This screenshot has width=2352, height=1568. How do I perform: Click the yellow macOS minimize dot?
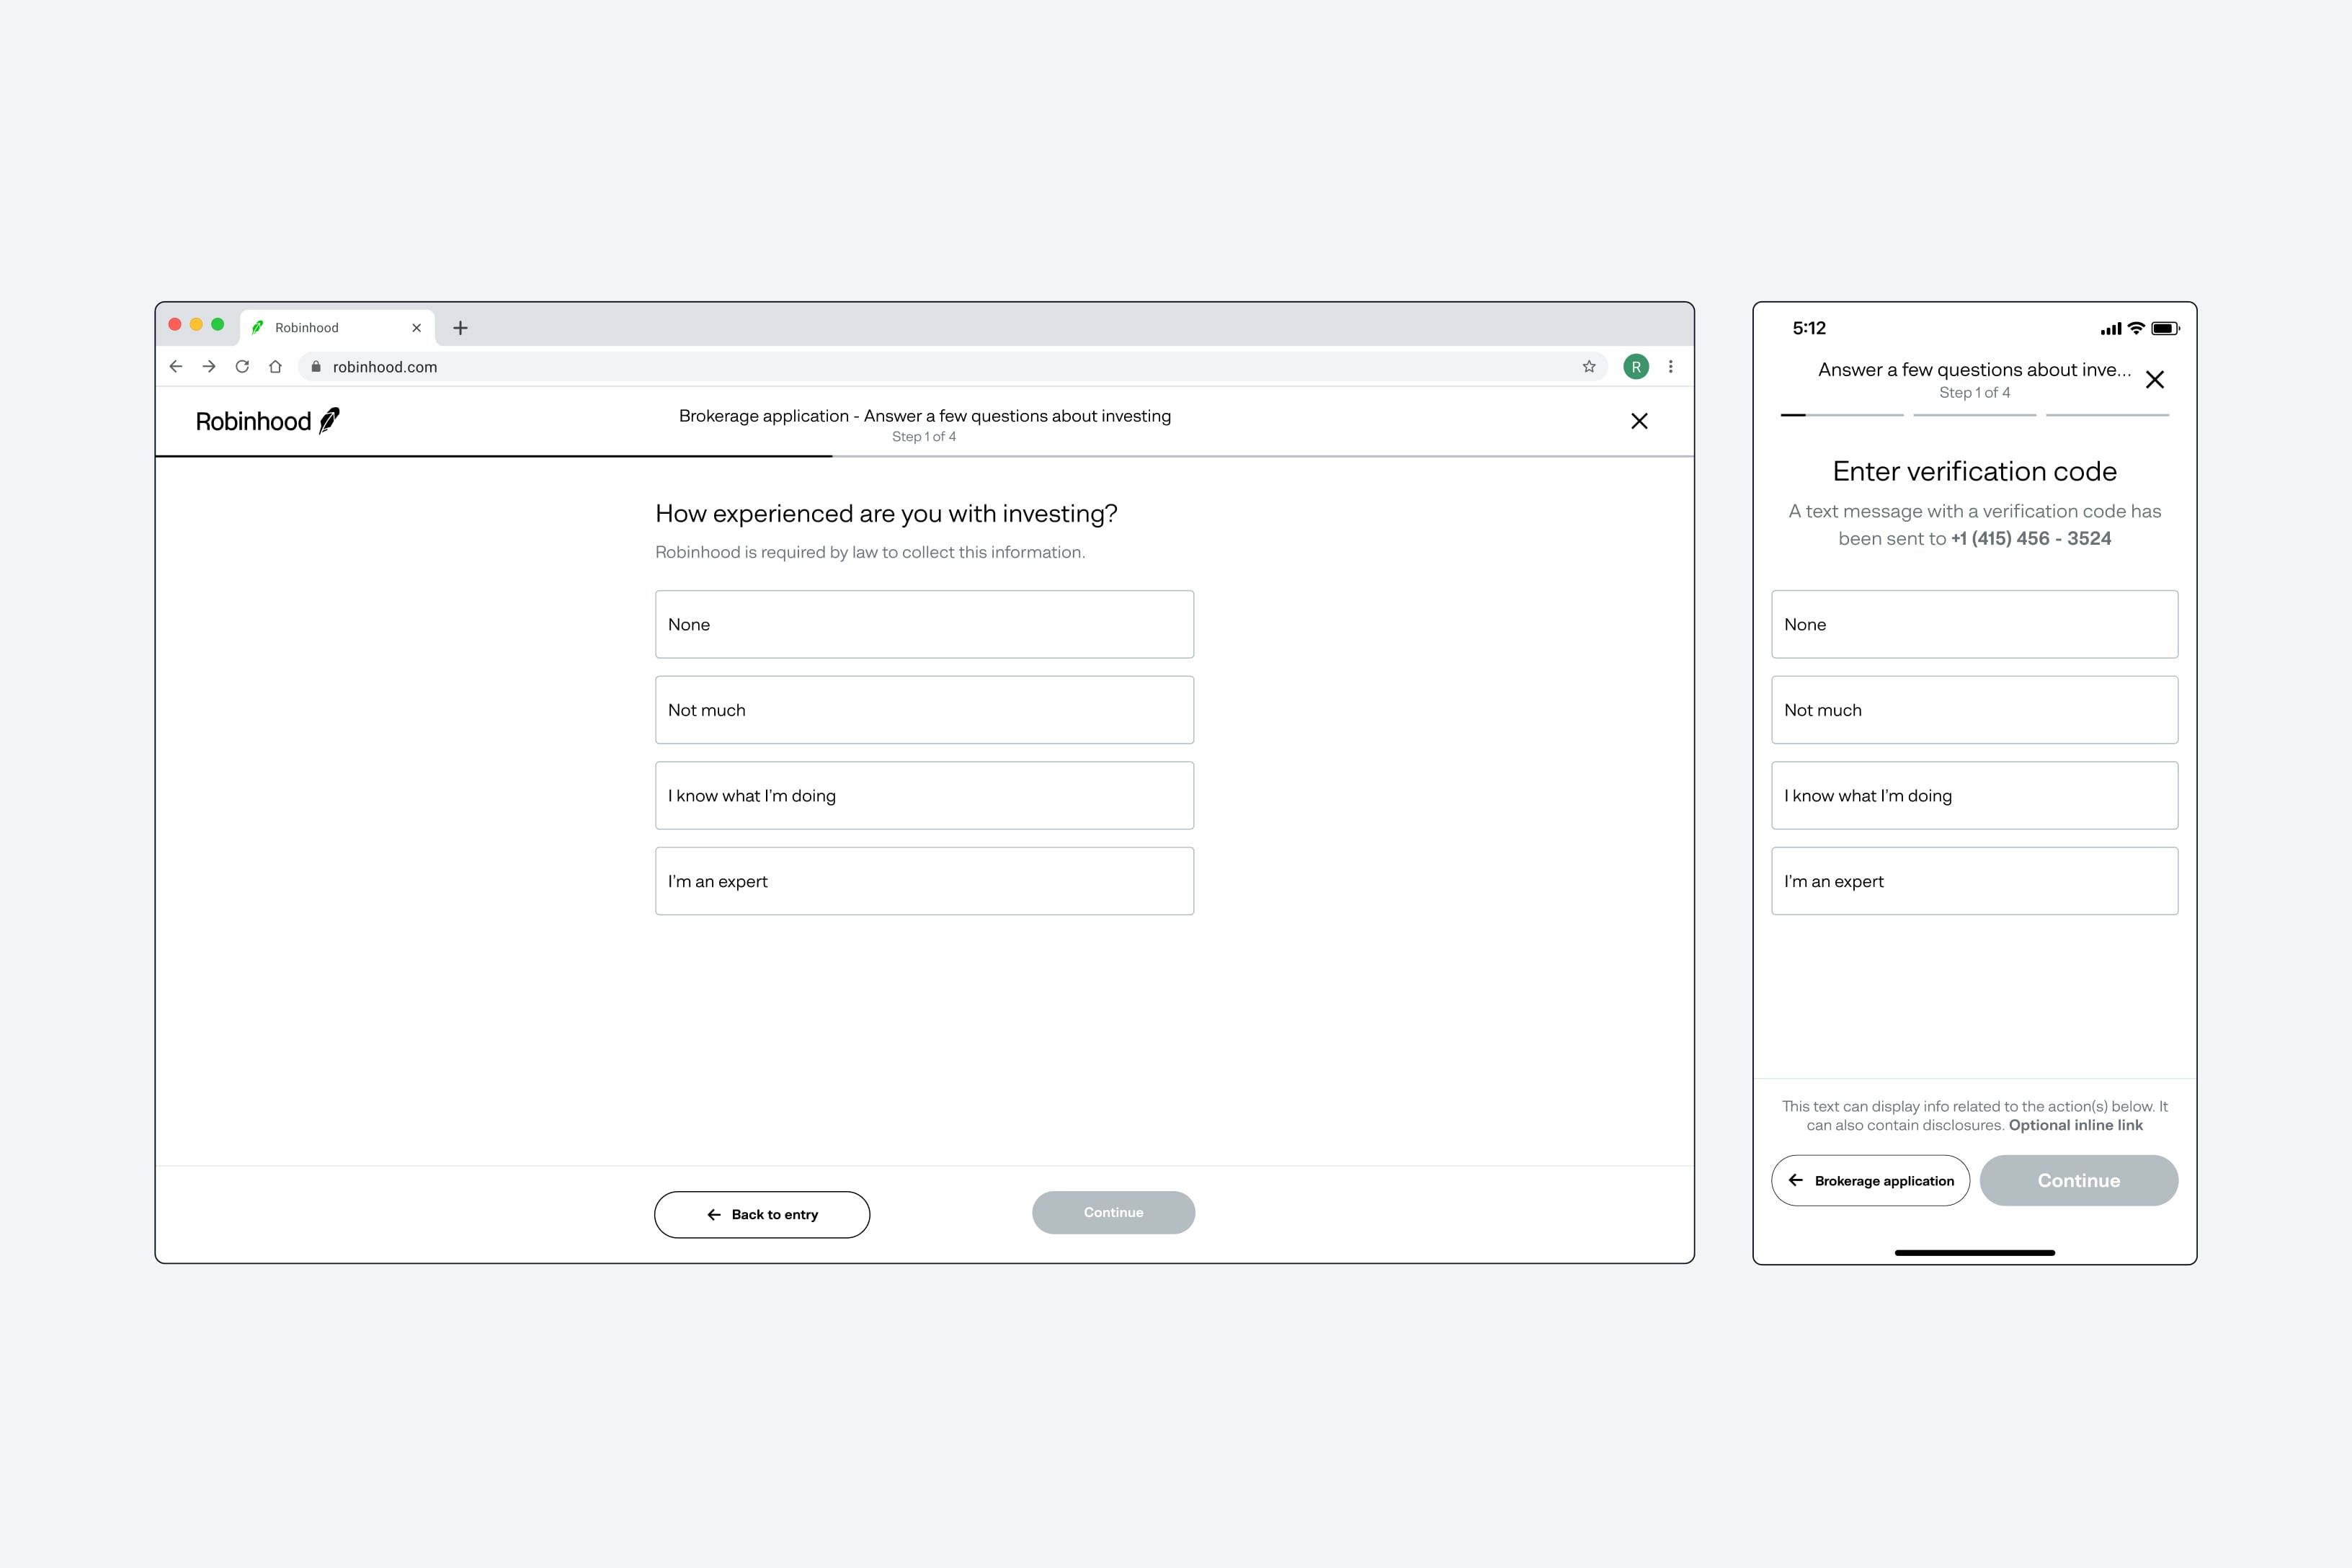pos(196,324)
